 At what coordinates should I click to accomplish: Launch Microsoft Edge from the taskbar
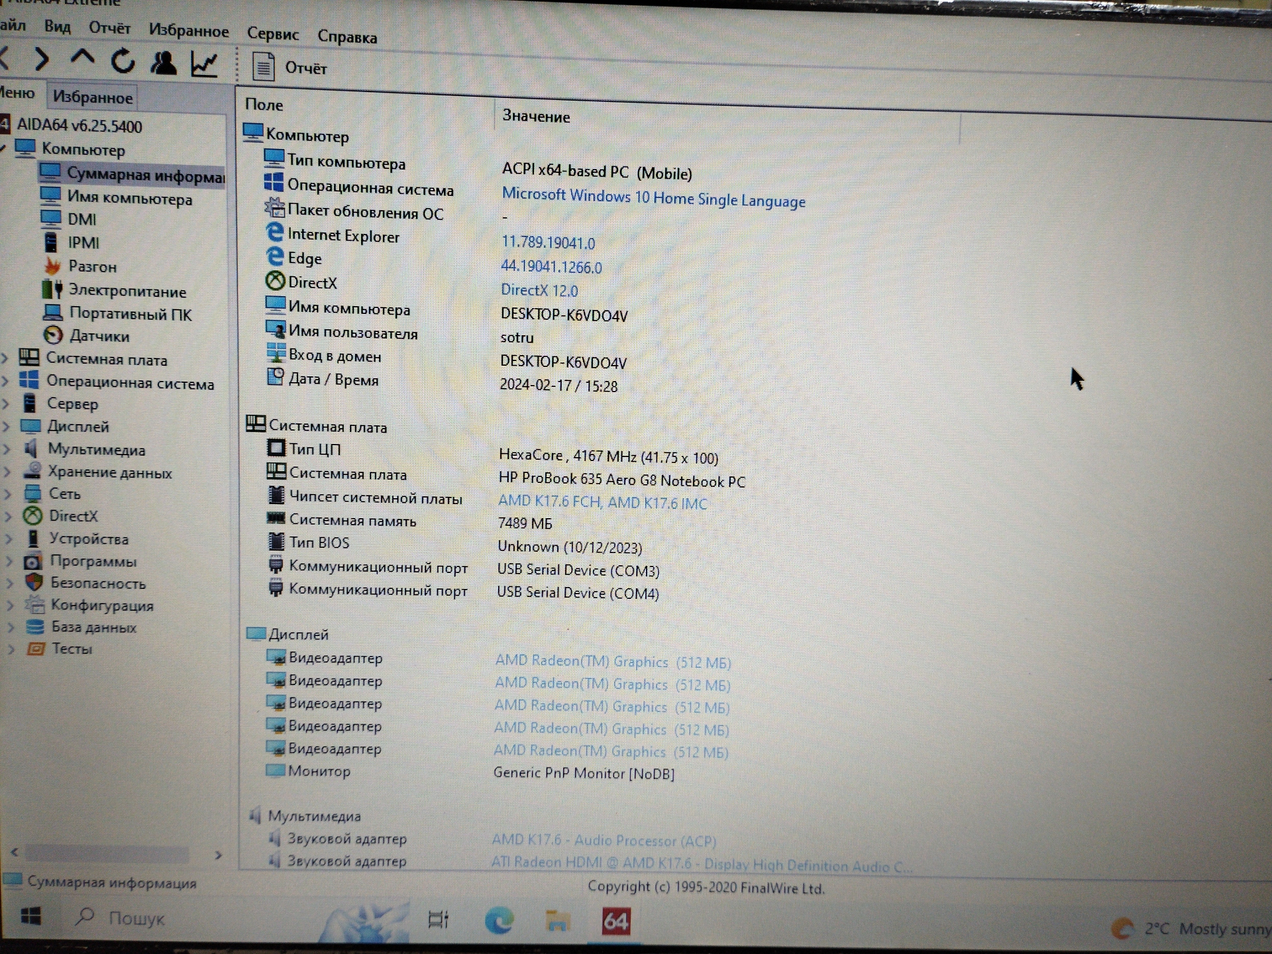[499, 920]
